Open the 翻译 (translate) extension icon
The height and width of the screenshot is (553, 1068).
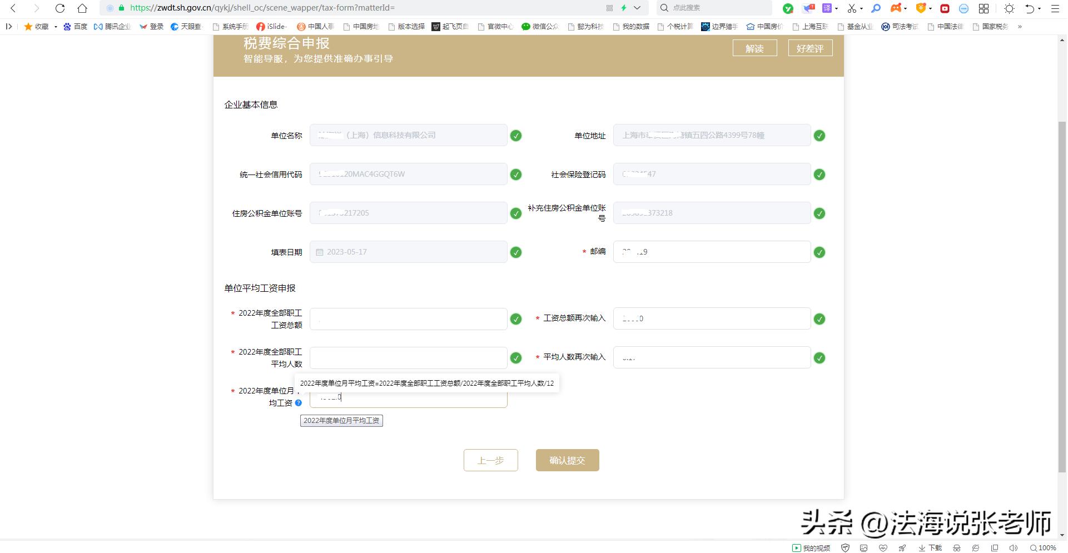tap(827, 8)
